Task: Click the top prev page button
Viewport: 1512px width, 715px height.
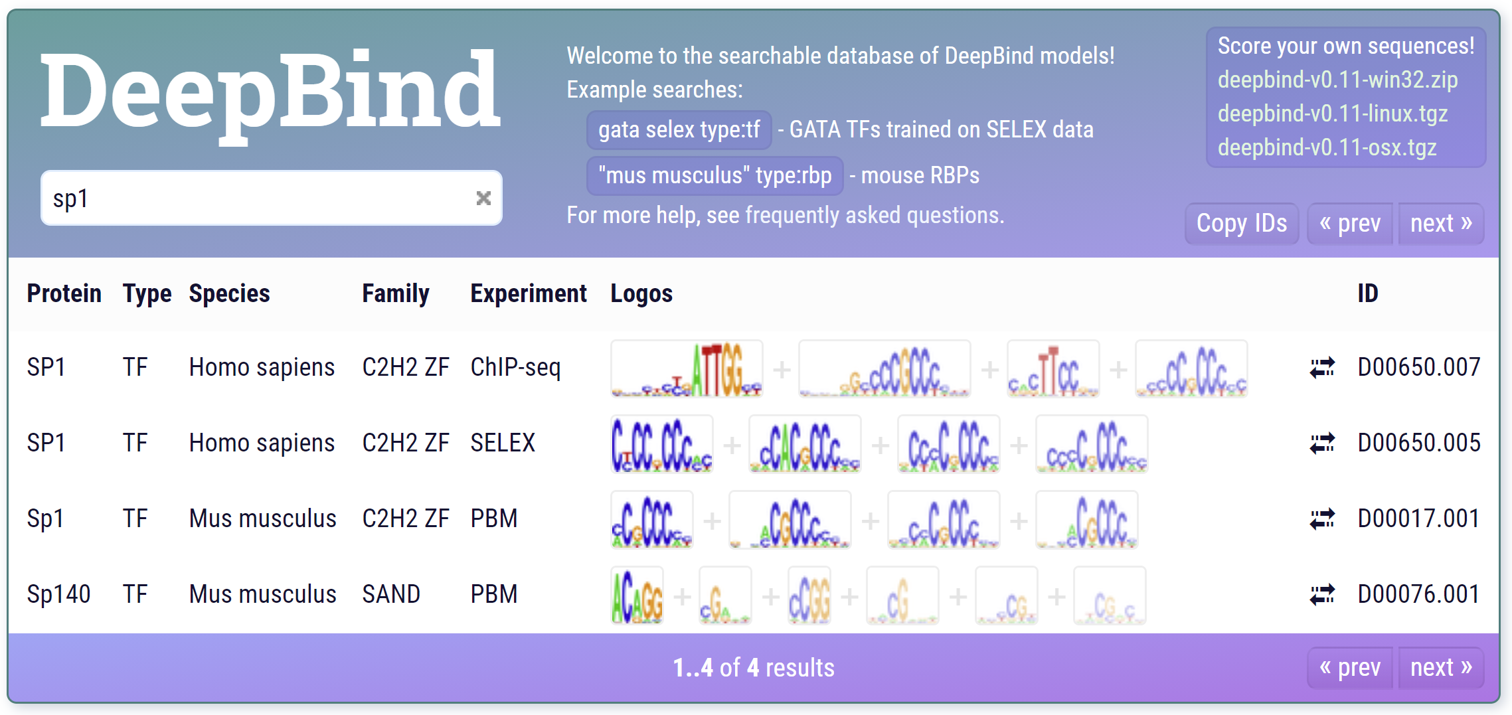Action: coord(1349,224)
